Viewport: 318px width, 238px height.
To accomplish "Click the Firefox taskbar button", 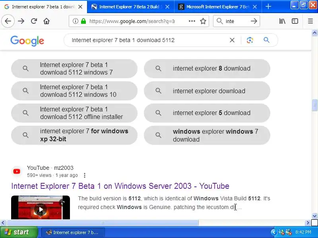I will coord(73,232).
